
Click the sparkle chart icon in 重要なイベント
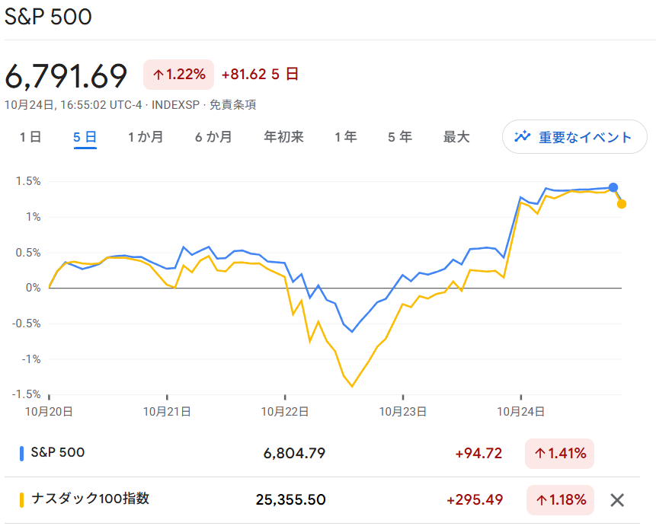coord(523,137)
